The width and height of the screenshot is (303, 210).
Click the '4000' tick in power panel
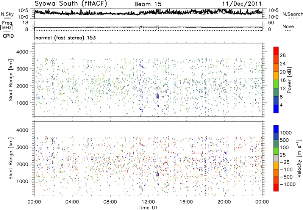(x=22, y=52)
